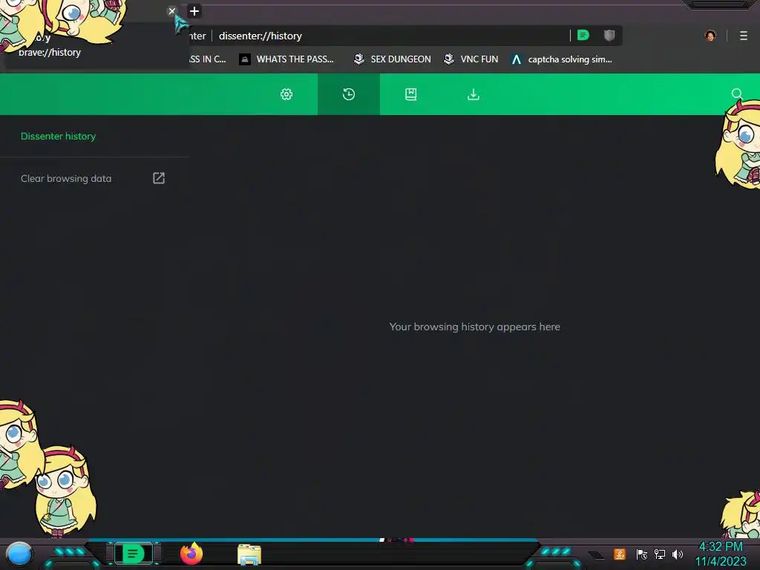
Task: Open the captcha solving sim... bookmark
Action: pos(562,59)
